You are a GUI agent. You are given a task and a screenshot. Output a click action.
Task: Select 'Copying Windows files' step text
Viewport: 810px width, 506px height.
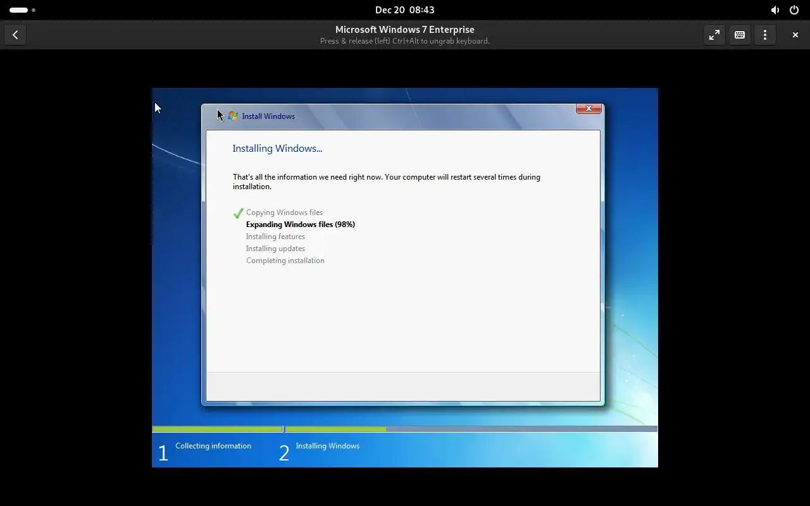click(284, 213)
